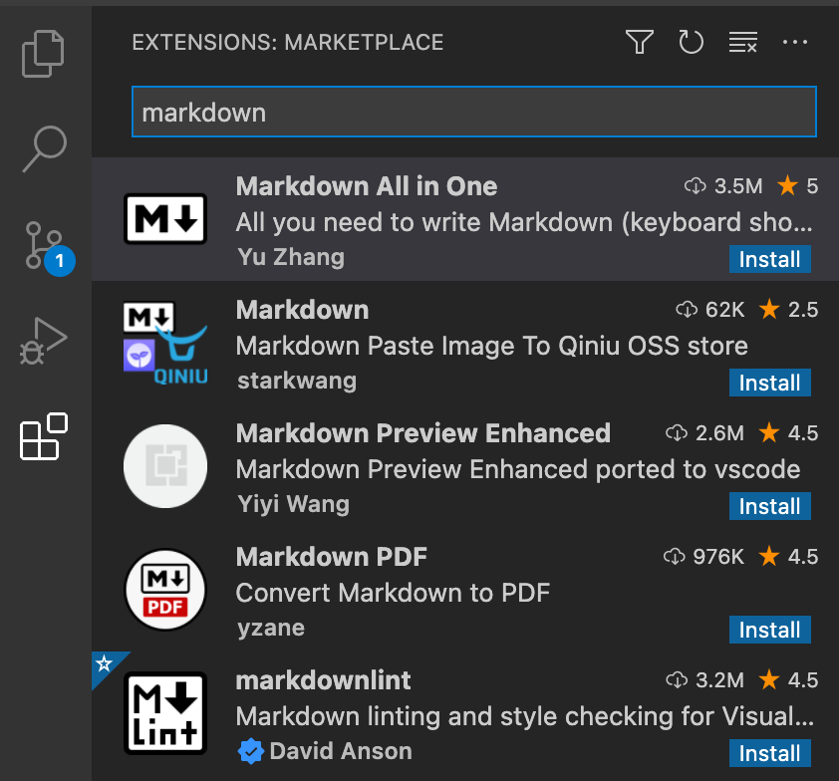Click 976K downloads for Markdown PDF
This screenshot has width=839, height=781.
click(703, 557)
